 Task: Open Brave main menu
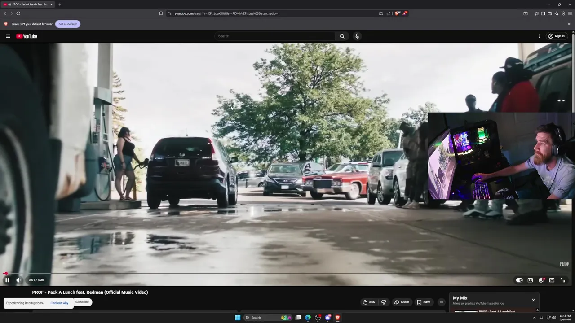point(570,13)
